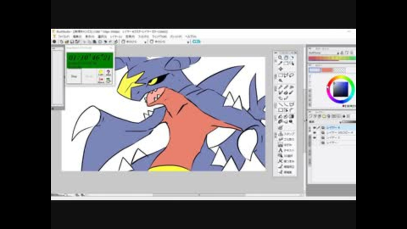Select the blue color swatch tab
The height and width of the screenshot is (229, 407).
coord(315,70)
